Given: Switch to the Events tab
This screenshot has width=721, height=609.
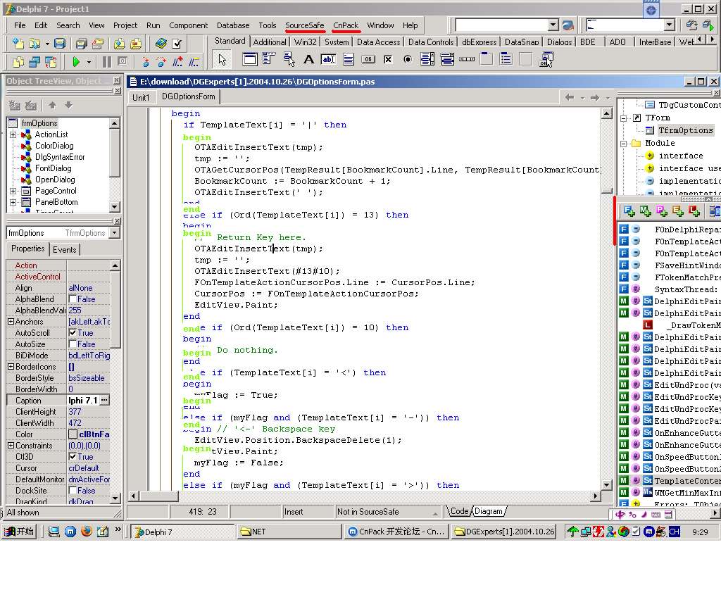Looking at the screenshot, I should (x=65, y=249).
